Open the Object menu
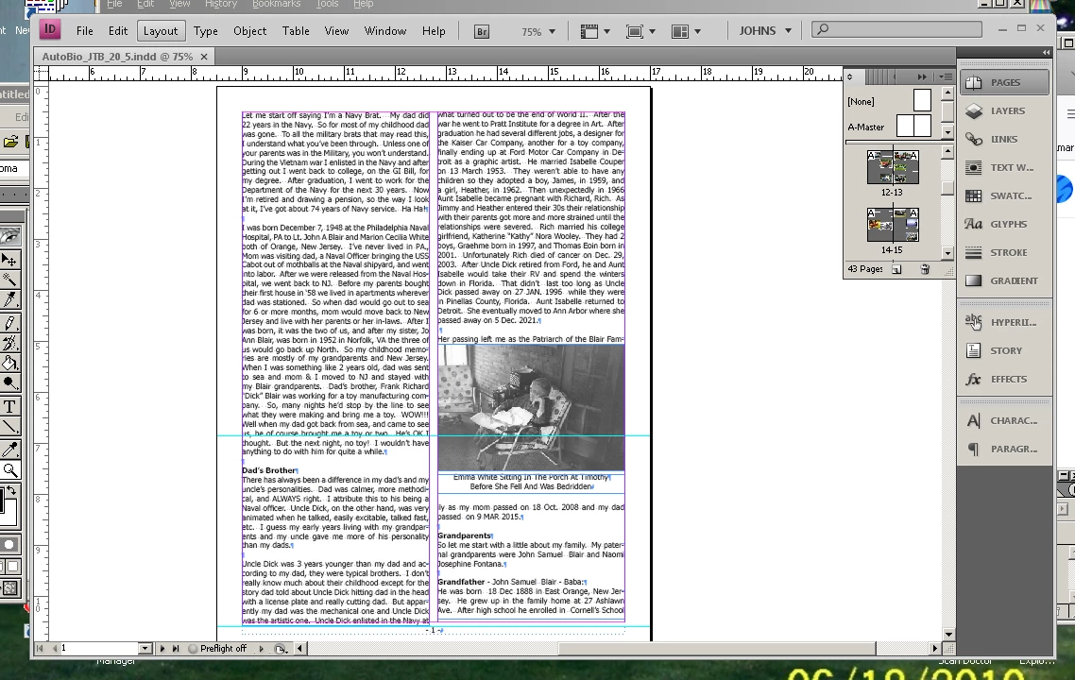This screenshot has width=1075, height=680. [x=249, y=31]
